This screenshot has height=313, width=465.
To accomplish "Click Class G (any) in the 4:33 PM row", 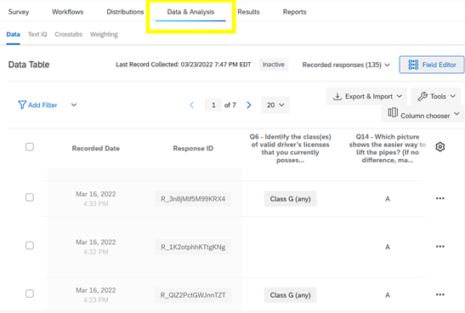I will pyautogui.click(x=291, y=199).
